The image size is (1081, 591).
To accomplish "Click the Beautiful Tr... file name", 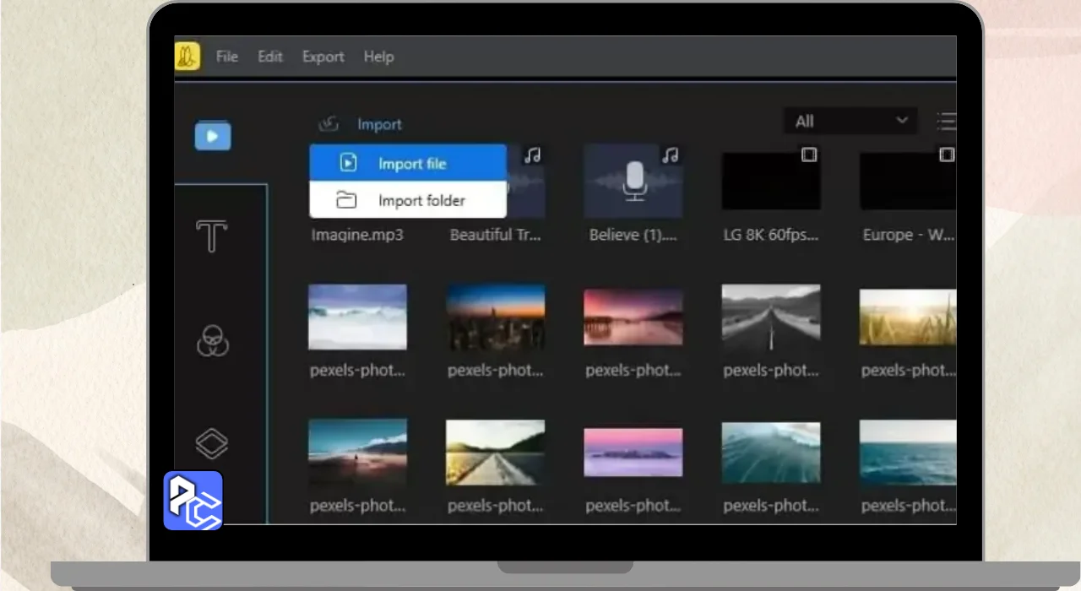I will [x=495, y=235].
